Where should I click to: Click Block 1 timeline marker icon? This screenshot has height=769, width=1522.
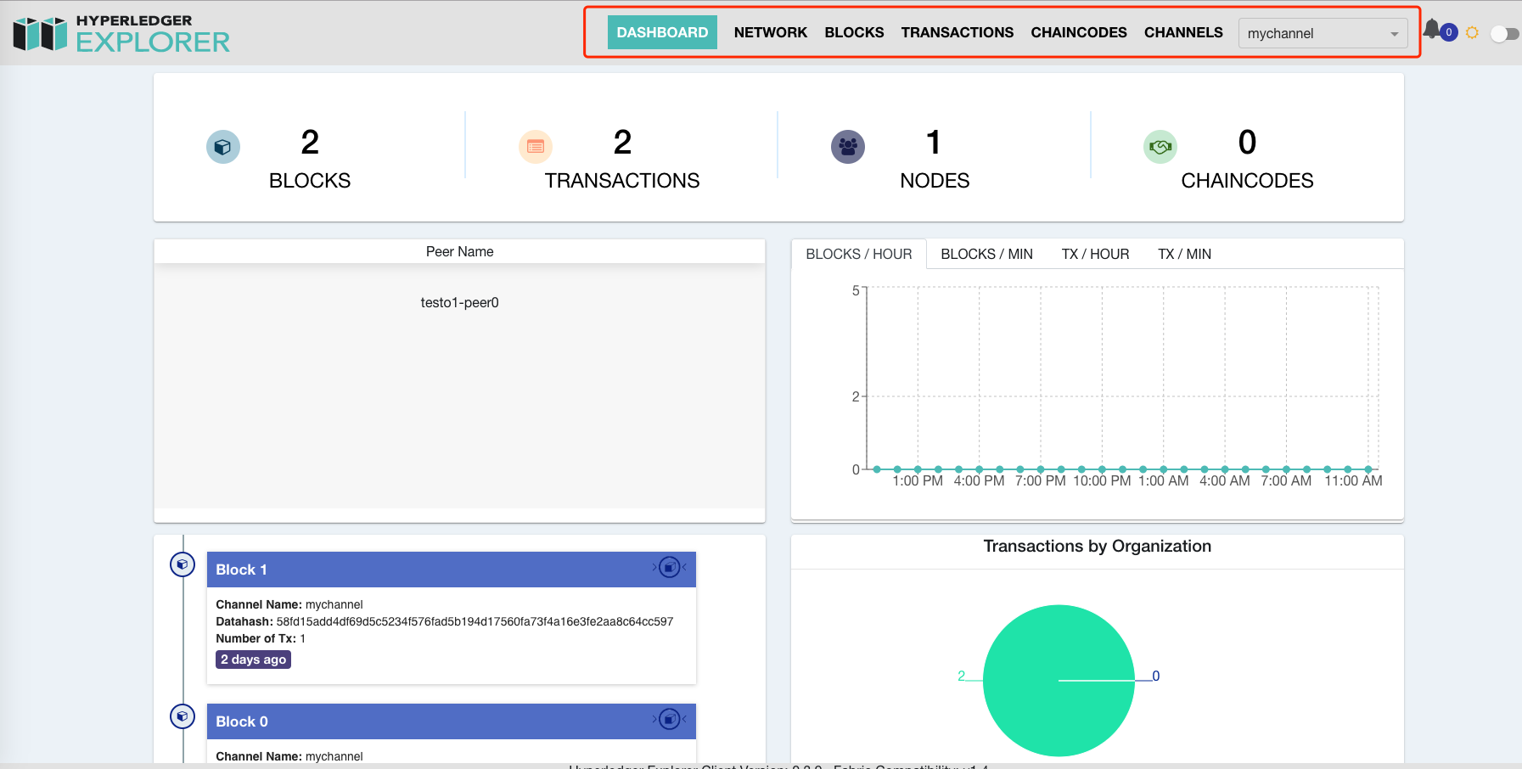click(183, 564)
